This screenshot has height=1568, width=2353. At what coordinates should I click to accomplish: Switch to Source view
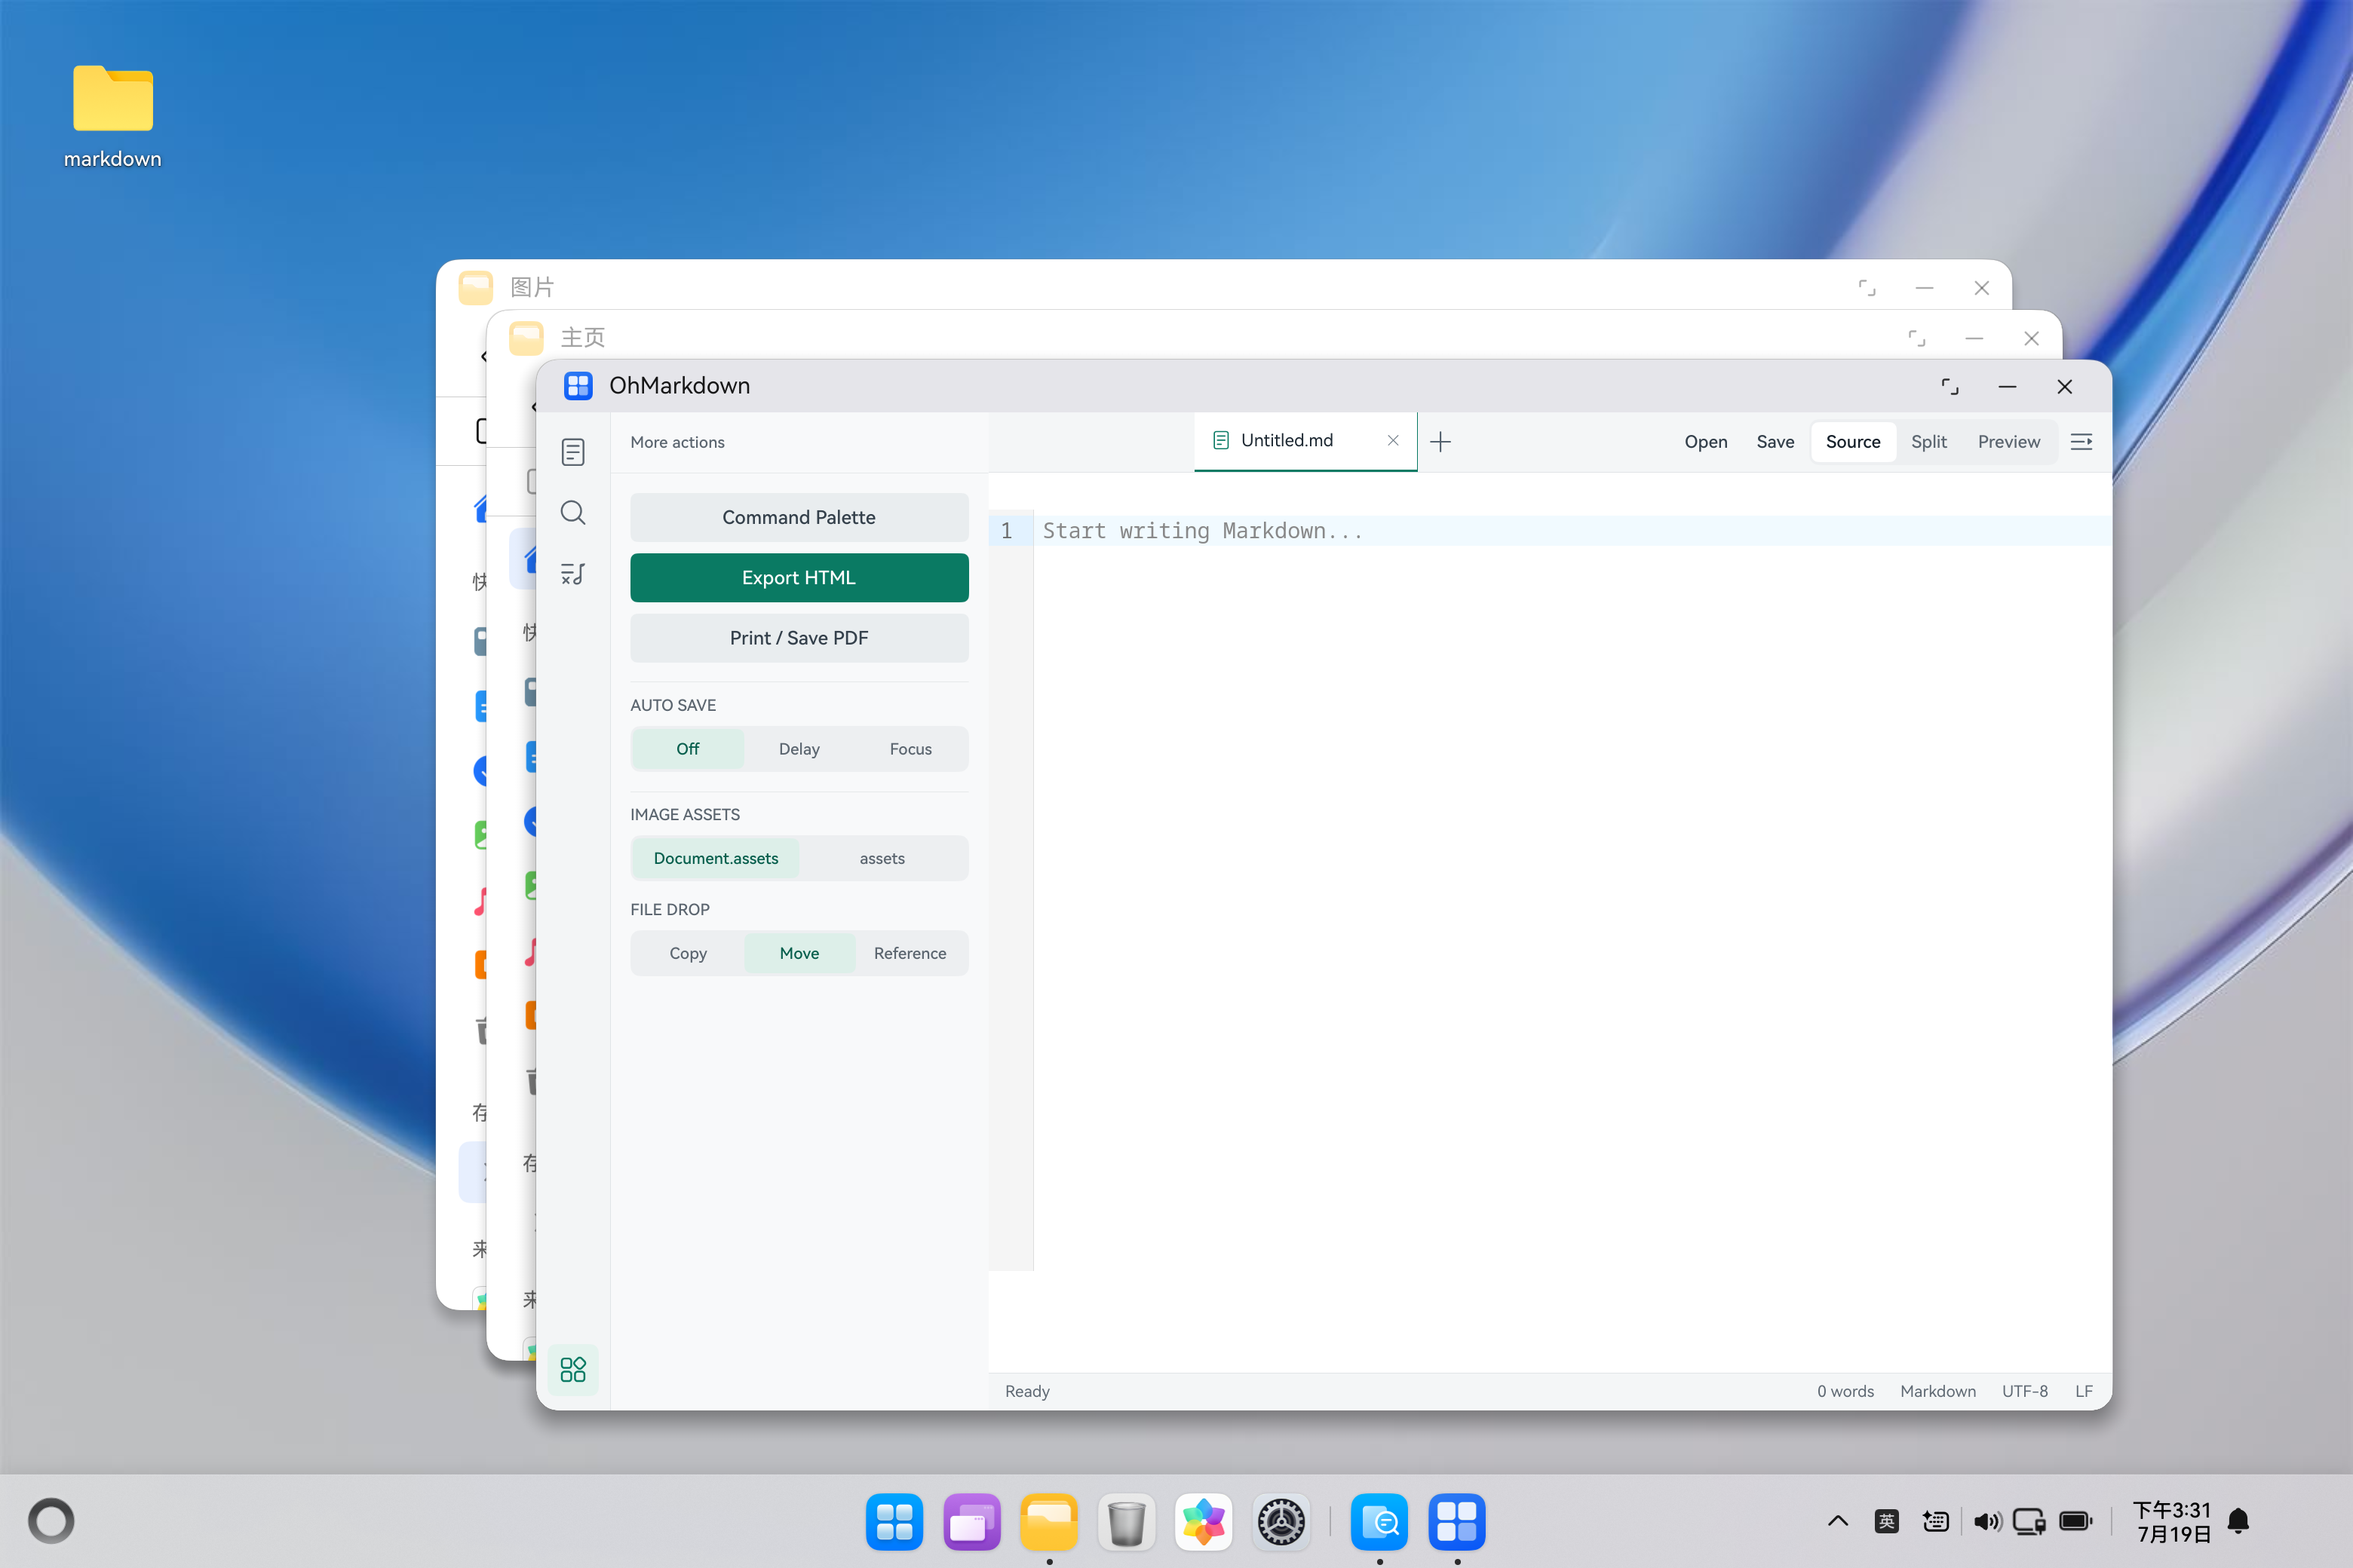1853,442
